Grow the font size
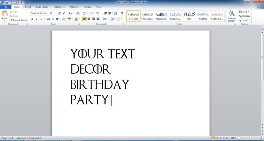Screen dimensions: 264x141 coord(59,13)
